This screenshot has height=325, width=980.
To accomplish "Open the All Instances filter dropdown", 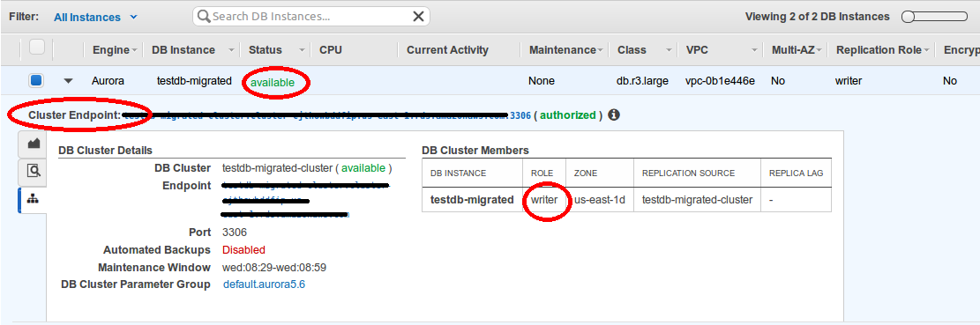I will [x=95, y=18].
